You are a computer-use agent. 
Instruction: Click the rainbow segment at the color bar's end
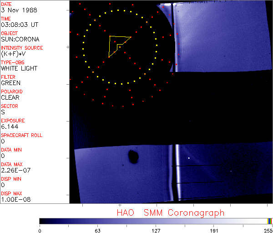[x=270, y=221]
